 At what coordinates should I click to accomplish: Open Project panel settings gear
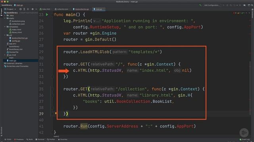pos(33,9)
